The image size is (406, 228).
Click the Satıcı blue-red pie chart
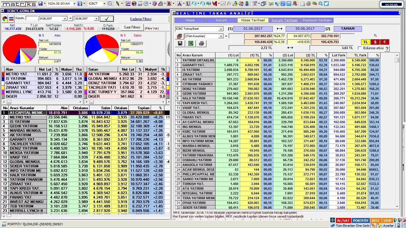click(102, 48)
